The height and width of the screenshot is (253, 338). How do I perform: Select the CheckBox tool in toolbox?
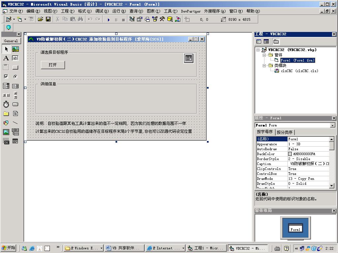pyautogui.click(x=6, y=76)
